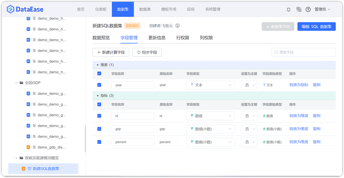Screen dimensions: 344x178
Task: Click 转换为维度 for gdp
Action: 299,129
